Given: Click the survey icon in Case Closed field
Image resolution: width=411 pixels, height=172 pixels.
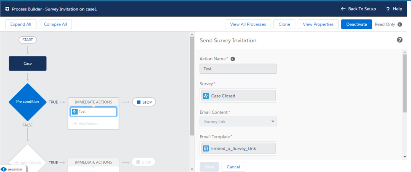Looking at the screenshot, I should pos(205,96).
